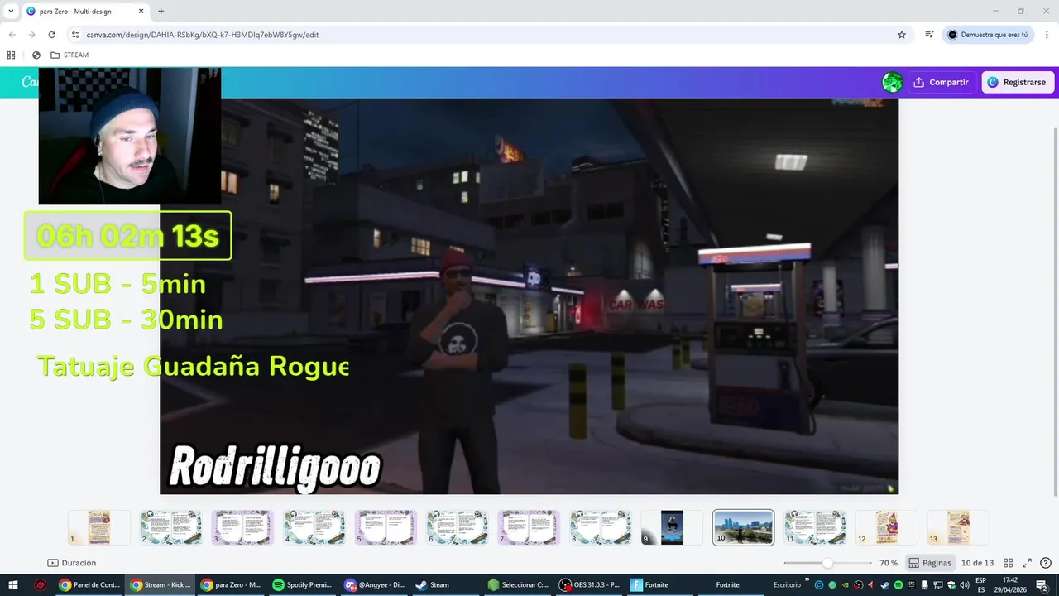Click the Registrarse sign-up button
Image resolution: width=1059 pixels, height=596 pixels.
1018,82
